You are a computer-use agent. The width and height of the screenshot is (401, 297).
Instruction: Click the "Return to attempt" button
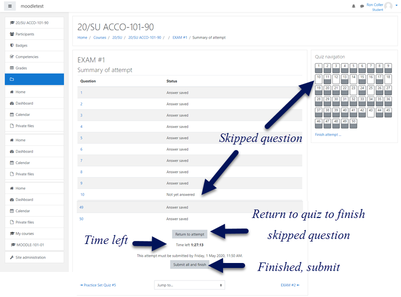click(x=189, y=233)
